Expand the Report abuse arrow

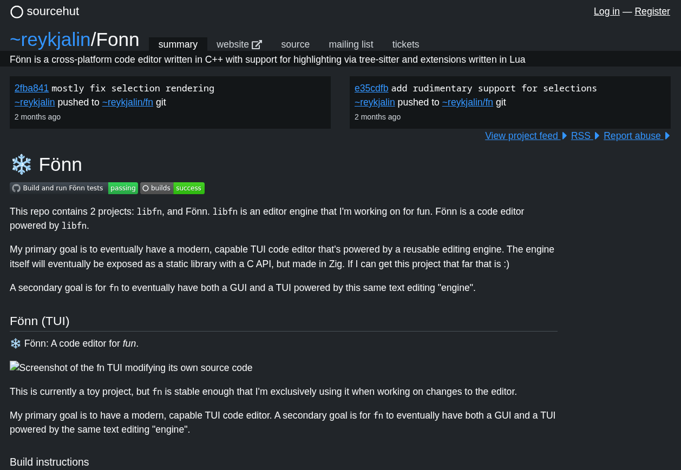click(667, 136)
